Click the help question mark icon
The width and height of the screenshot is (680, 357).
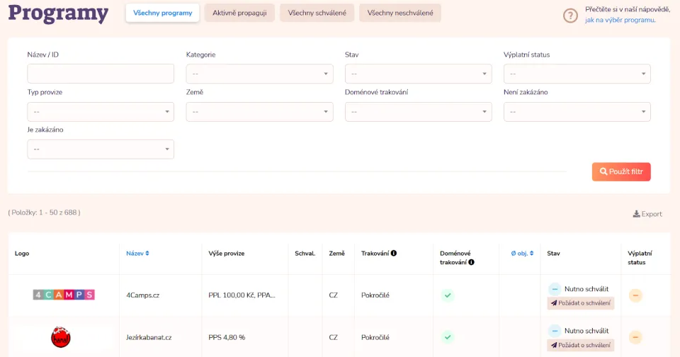(x=570, y=16)
